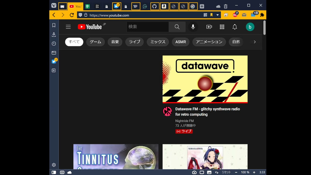Viewport: 311px width, 175px height.
Task: Submit search with magnifier button
Action: 177,27
